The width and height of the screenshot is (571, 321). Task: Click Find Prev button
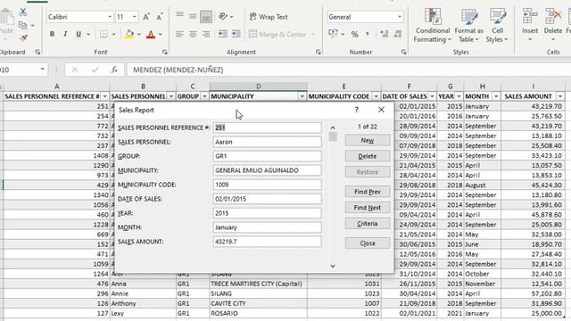pos(368,192)
